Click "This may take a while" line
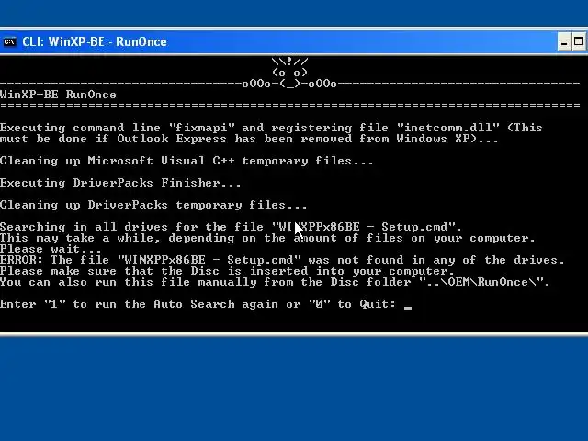Viewport: 588px width, 441px height. coord(267,238)
